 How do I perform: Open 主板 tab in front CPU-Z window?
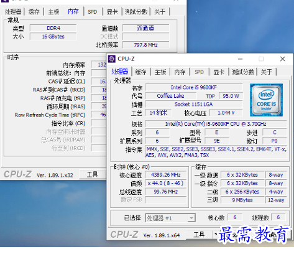[160, 72]
